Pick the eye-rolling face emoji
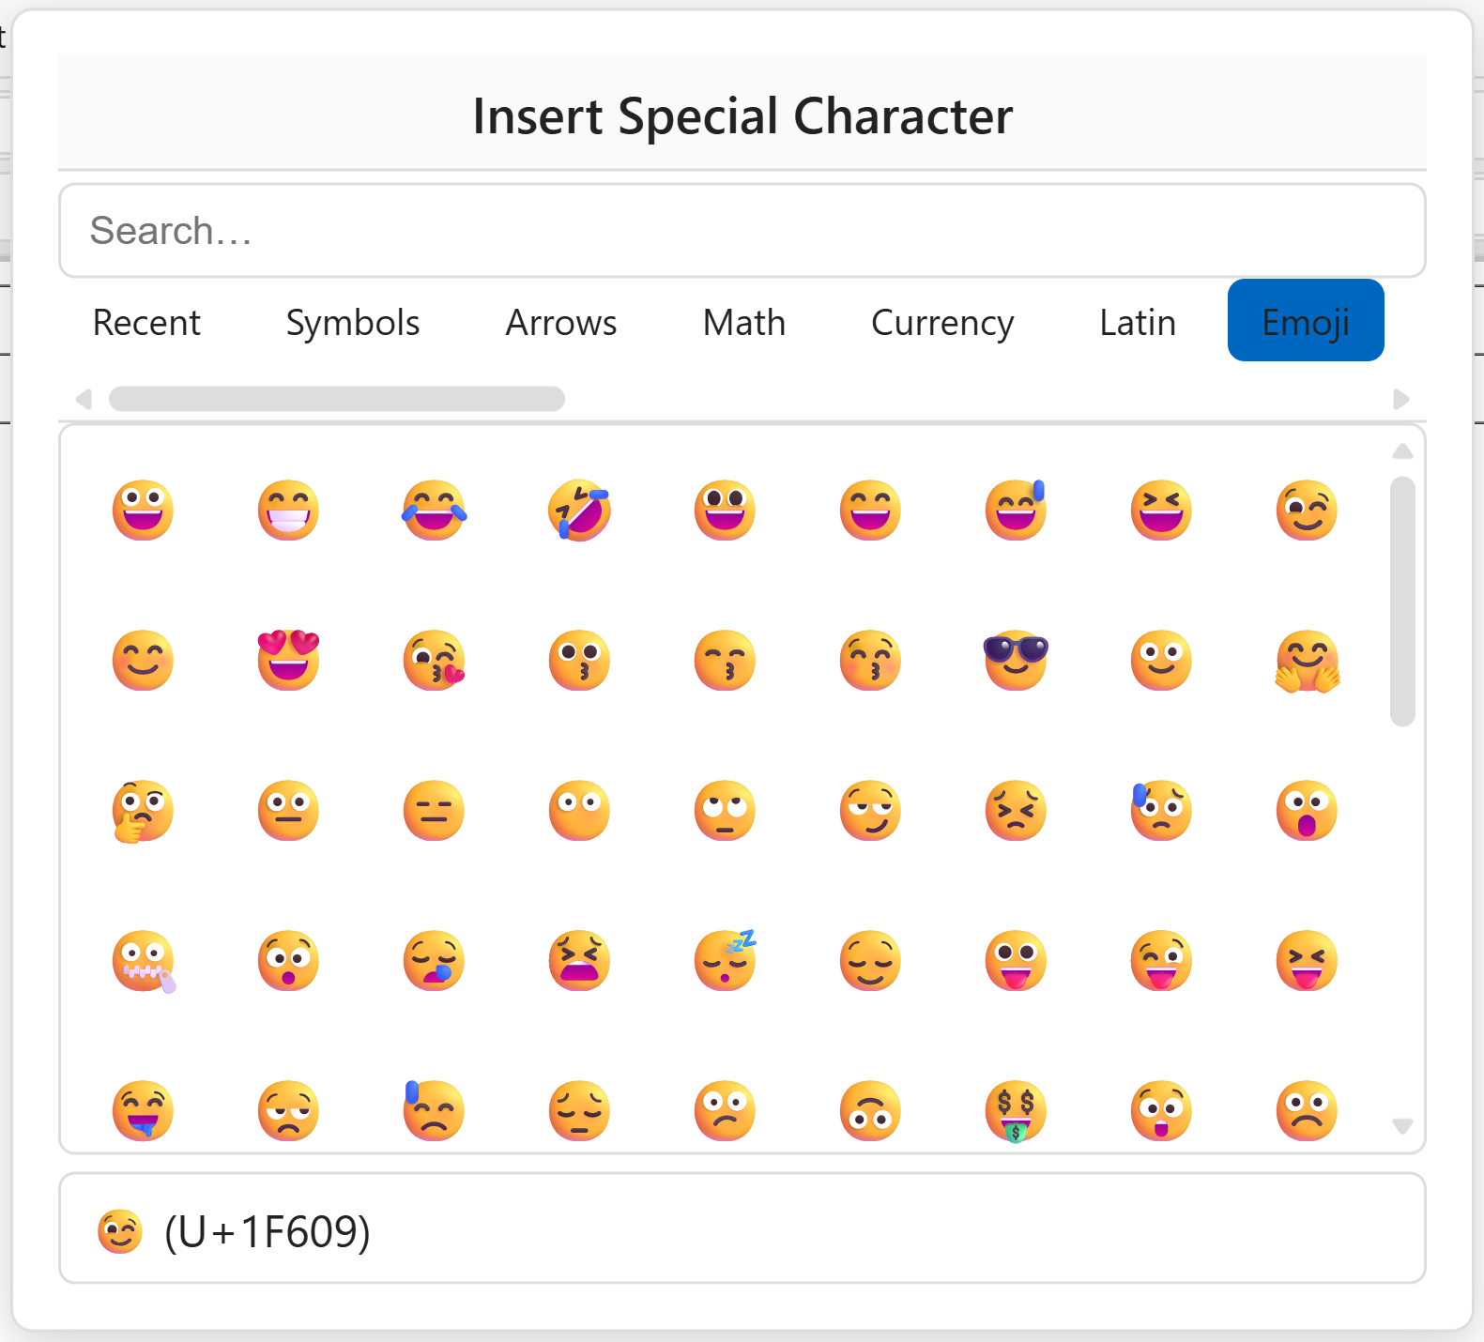The width and height of the screenshot is (1484, 1342). 725,810
